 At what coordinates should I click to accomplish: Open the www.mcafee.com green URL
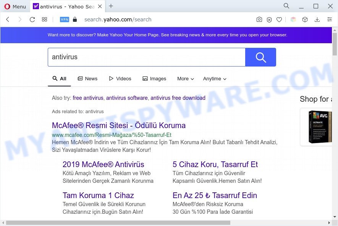click(x=112, y=135)
